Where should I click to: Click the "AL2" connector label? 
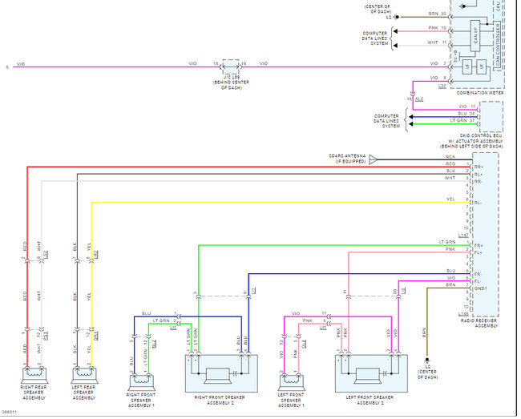click(x=419, y=99)
